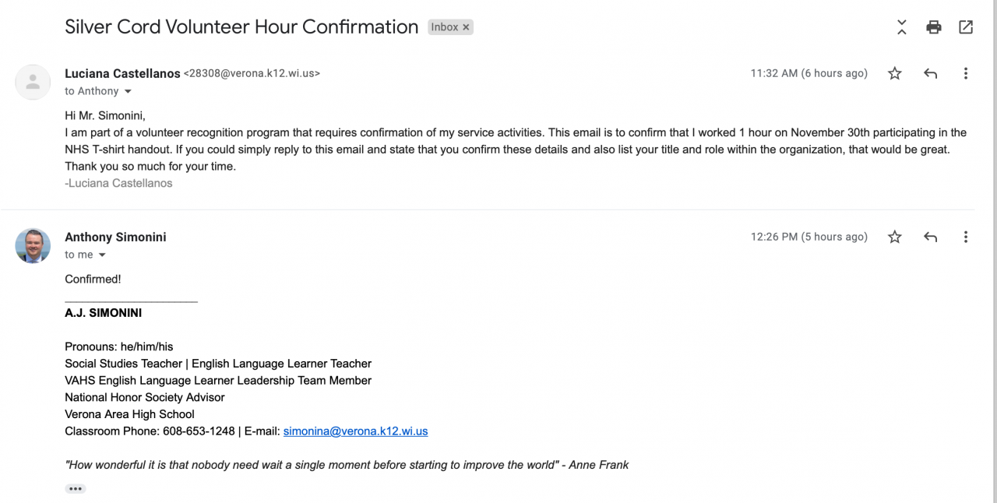The width and height of the screenshot is (997, 503).
Task: Open conversation in a new window
Action: [x=966, y=27]
